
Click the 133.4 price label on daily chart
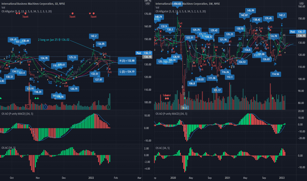pyautogui.click(x=22, y=73)
